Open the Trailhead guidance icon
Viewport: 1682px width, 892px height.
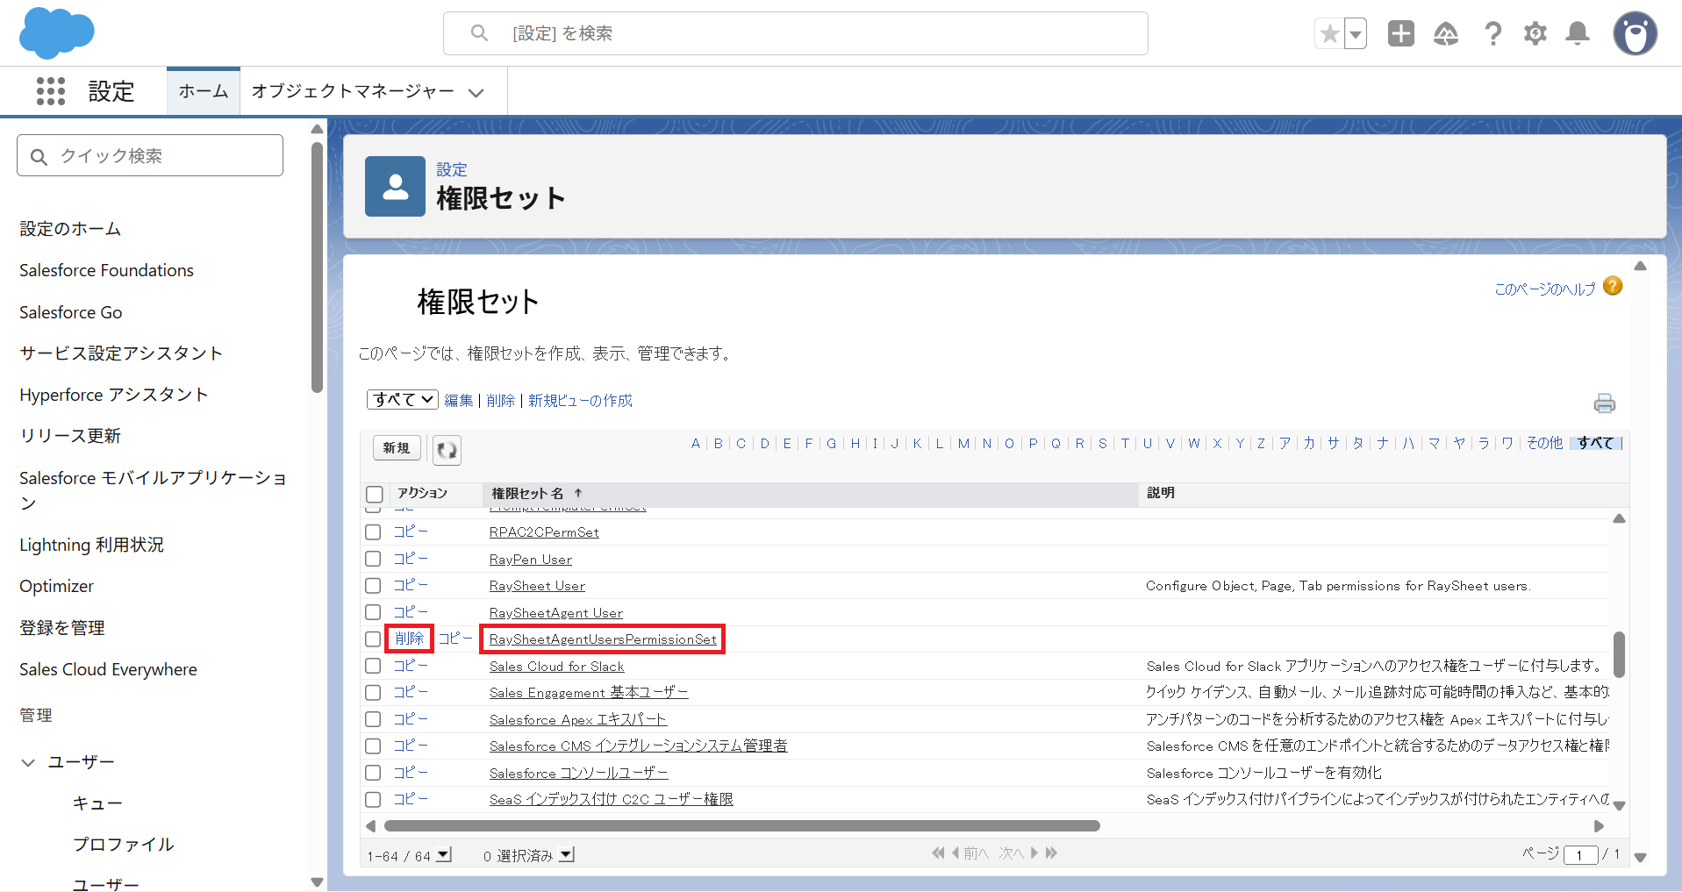coord(1445,34)
